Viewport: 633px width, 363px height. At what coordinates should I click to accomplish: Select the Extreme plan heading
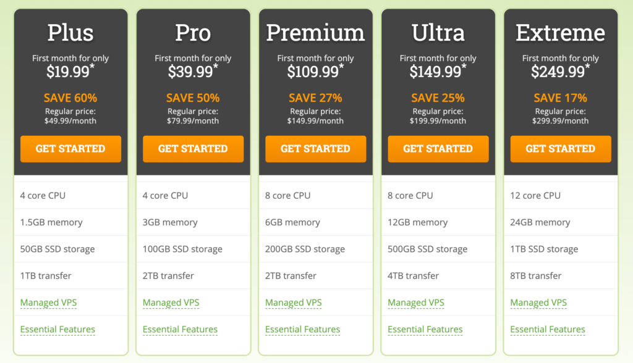click(560, 33)
